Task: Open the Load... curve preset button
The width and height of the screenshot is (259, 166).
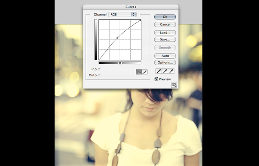Action: pyautogui.click(x=165, y=32)
